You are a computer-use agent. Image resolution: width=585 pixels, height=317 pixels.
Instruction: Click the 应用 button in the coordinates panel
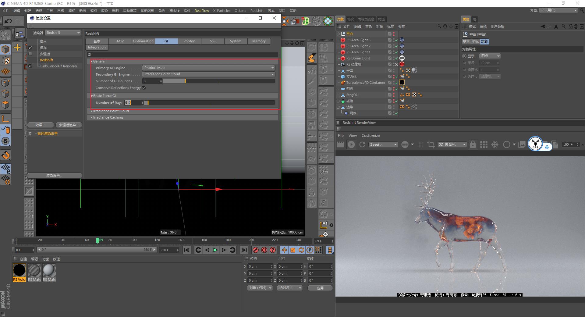[320, 288]
